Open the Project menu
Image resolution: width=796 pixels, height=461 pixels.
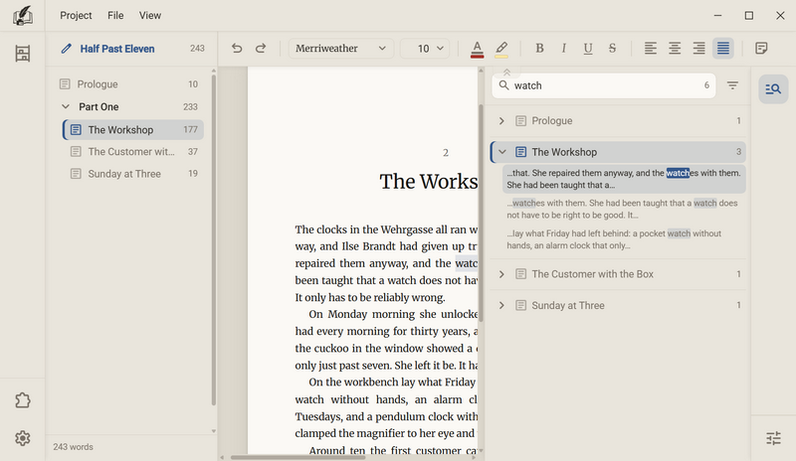click(76, 15)
